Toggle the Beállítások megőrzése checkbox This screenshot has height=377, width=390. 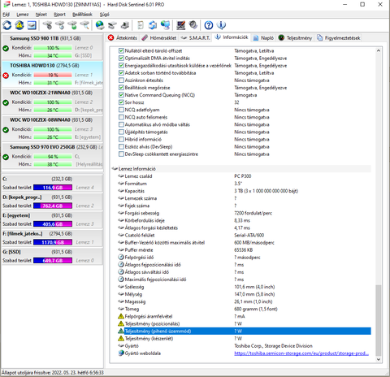click(x=121, y=88)
